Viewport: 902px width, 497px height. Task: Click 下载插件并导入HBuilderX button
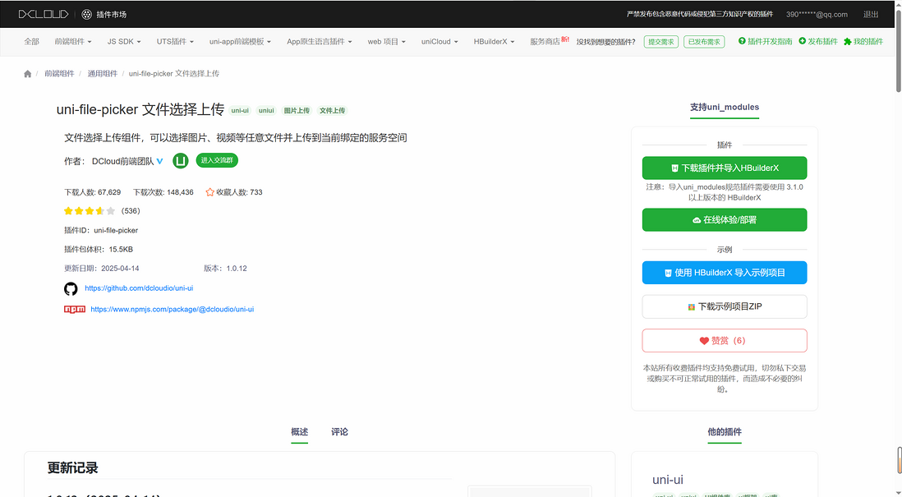coord(725,168)
